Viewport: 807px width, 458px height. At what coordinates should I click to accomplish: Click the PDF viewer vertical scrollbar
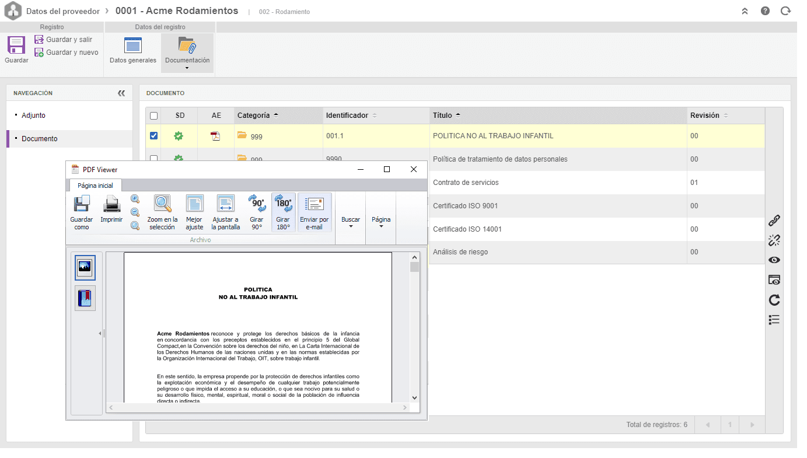(415, 327)
